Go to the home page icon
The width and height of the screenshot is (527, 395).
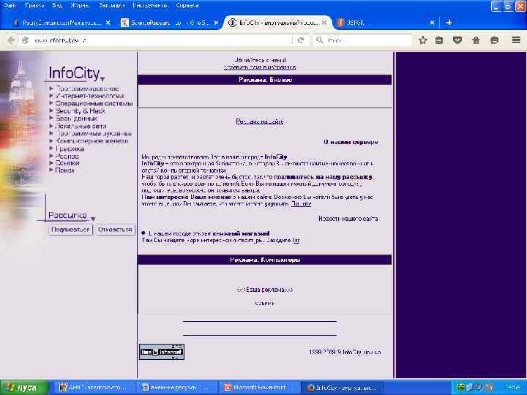pos(476,40)
